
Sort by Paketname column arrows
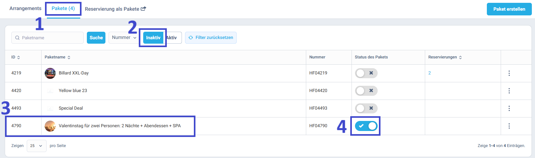coord(69,57)
